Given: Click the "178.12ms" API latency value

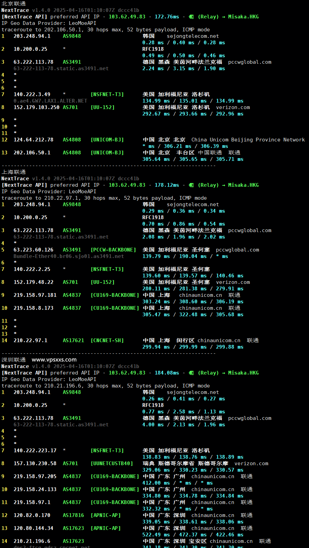Looking at the screenshot, I should 167,185.
